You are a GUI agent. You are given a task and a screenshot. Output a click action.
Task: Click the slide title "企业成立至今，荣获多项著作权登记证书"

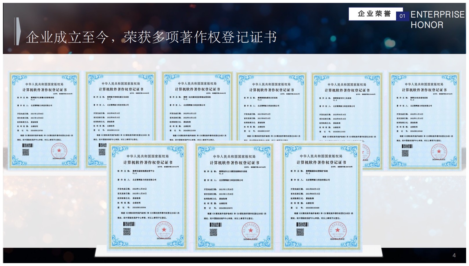click(x=151, y=37)
